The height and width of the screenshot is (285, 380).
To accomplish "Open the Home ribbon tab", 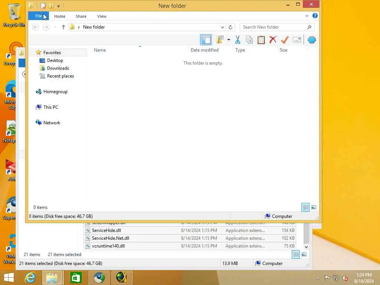I will click(x=60, y=16).
